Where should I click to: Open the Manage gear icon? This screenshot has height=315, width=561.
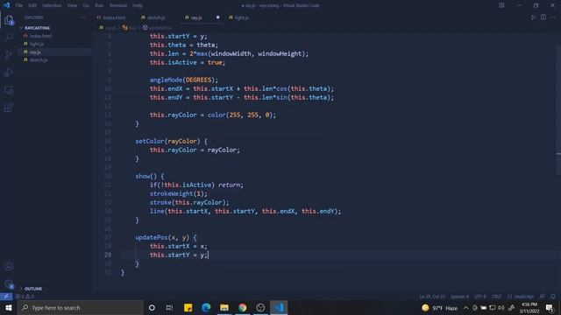9,283
